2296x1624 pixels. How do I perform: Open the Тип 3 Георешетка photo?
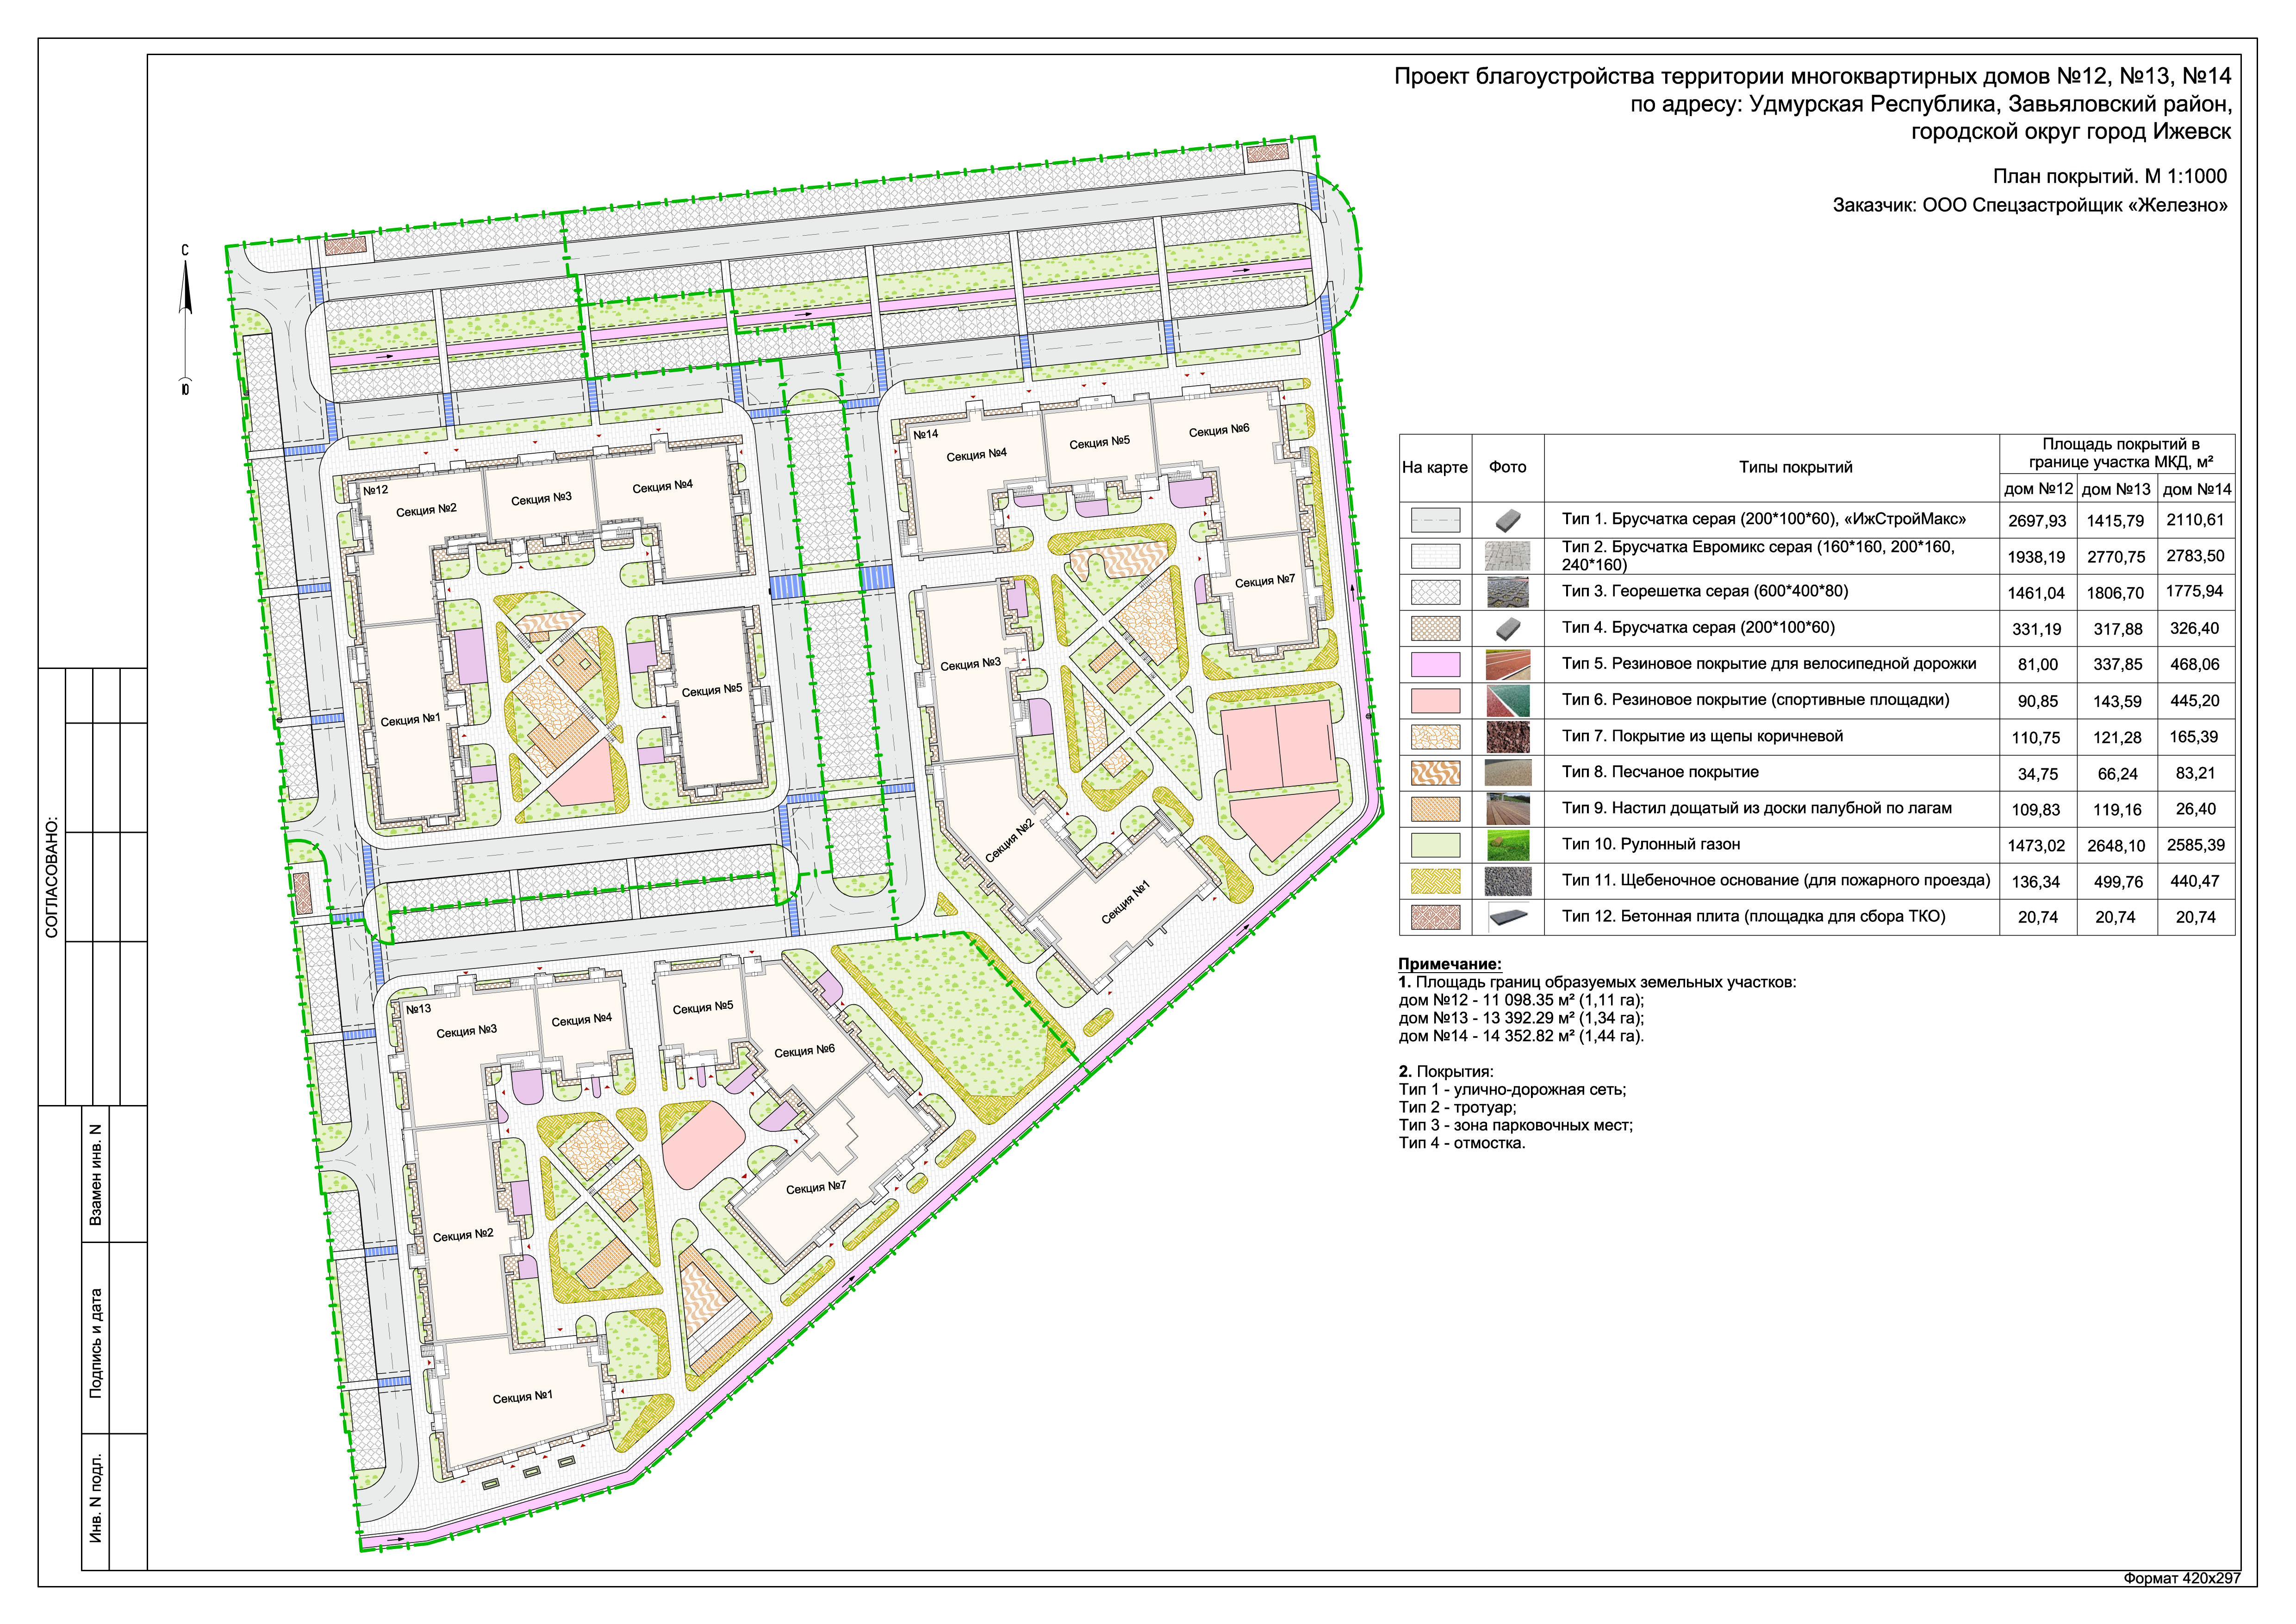(x=1508, y=592)
